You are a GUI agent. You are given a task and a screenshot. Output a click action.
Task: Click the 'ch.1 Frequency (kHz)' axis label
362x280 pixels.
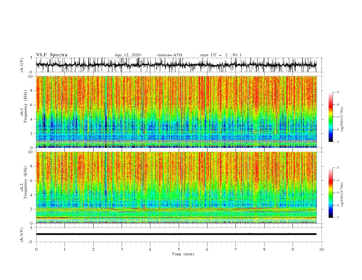[x=24, y=106]
